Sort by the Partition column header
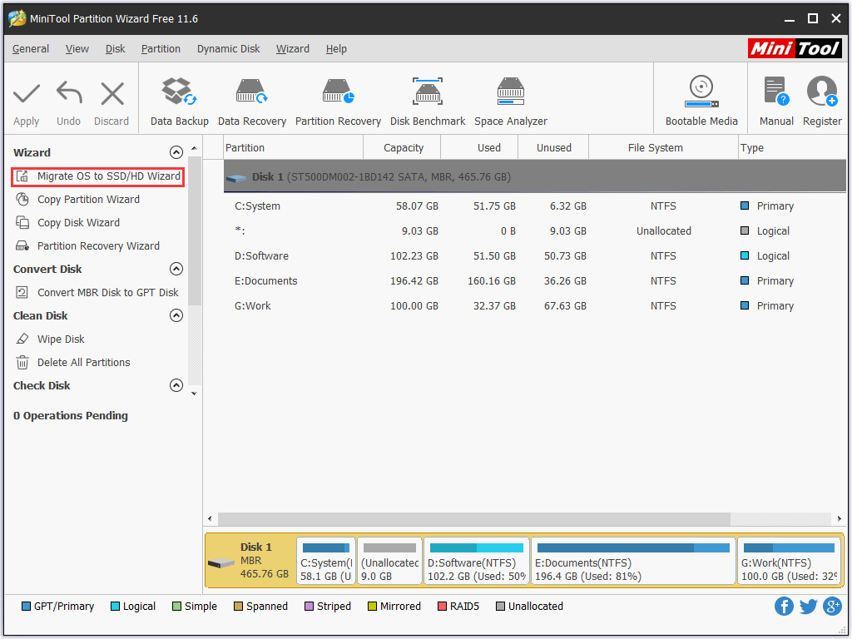Viewport: 852px width, 639px height. [293, 148]
